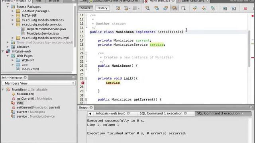Expand the app folder arrow
This screenshot has width=255, height=143.
coord(12,64)
